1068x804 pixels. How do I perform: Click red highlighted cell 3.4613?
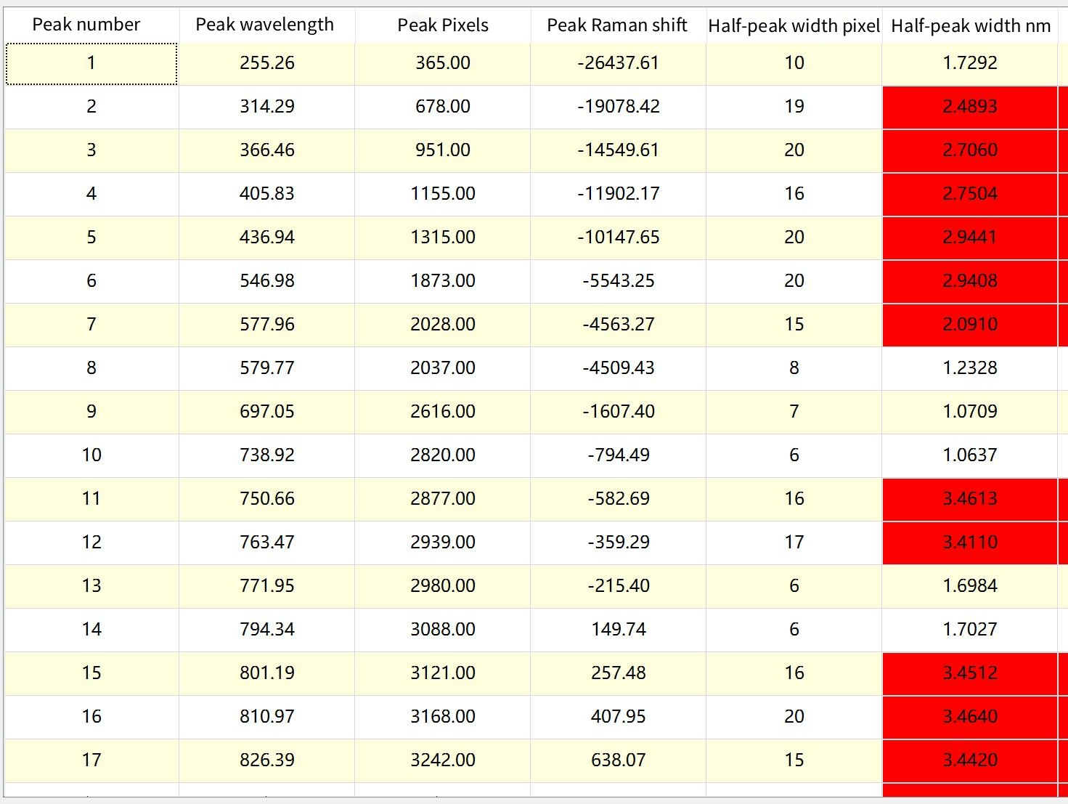pos(970,499)
